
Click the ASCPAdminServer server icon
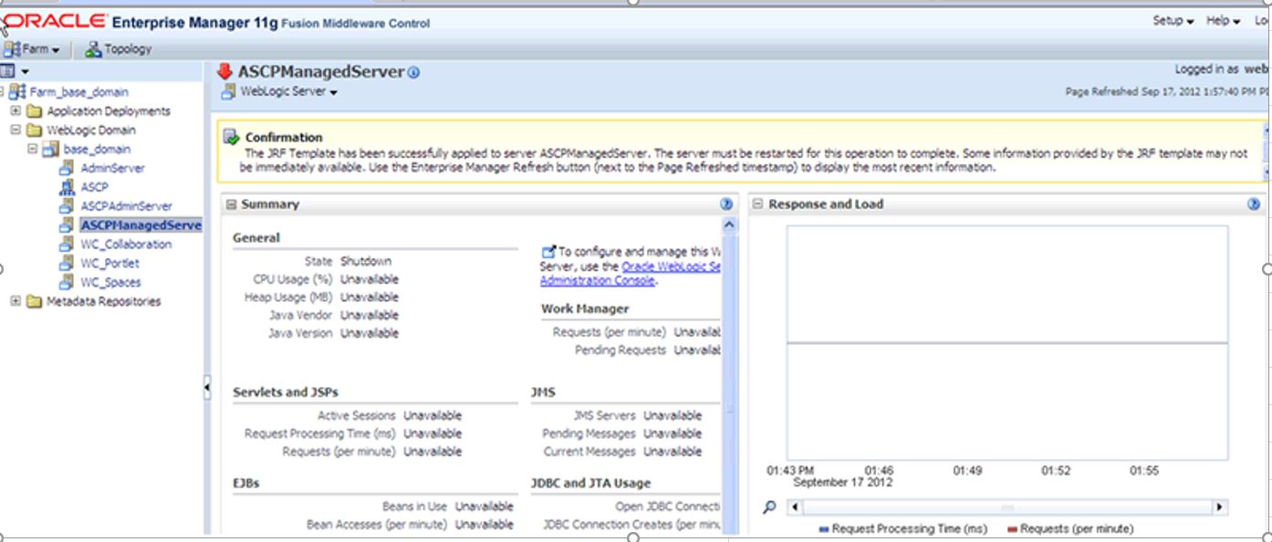(x=67, y=206)
